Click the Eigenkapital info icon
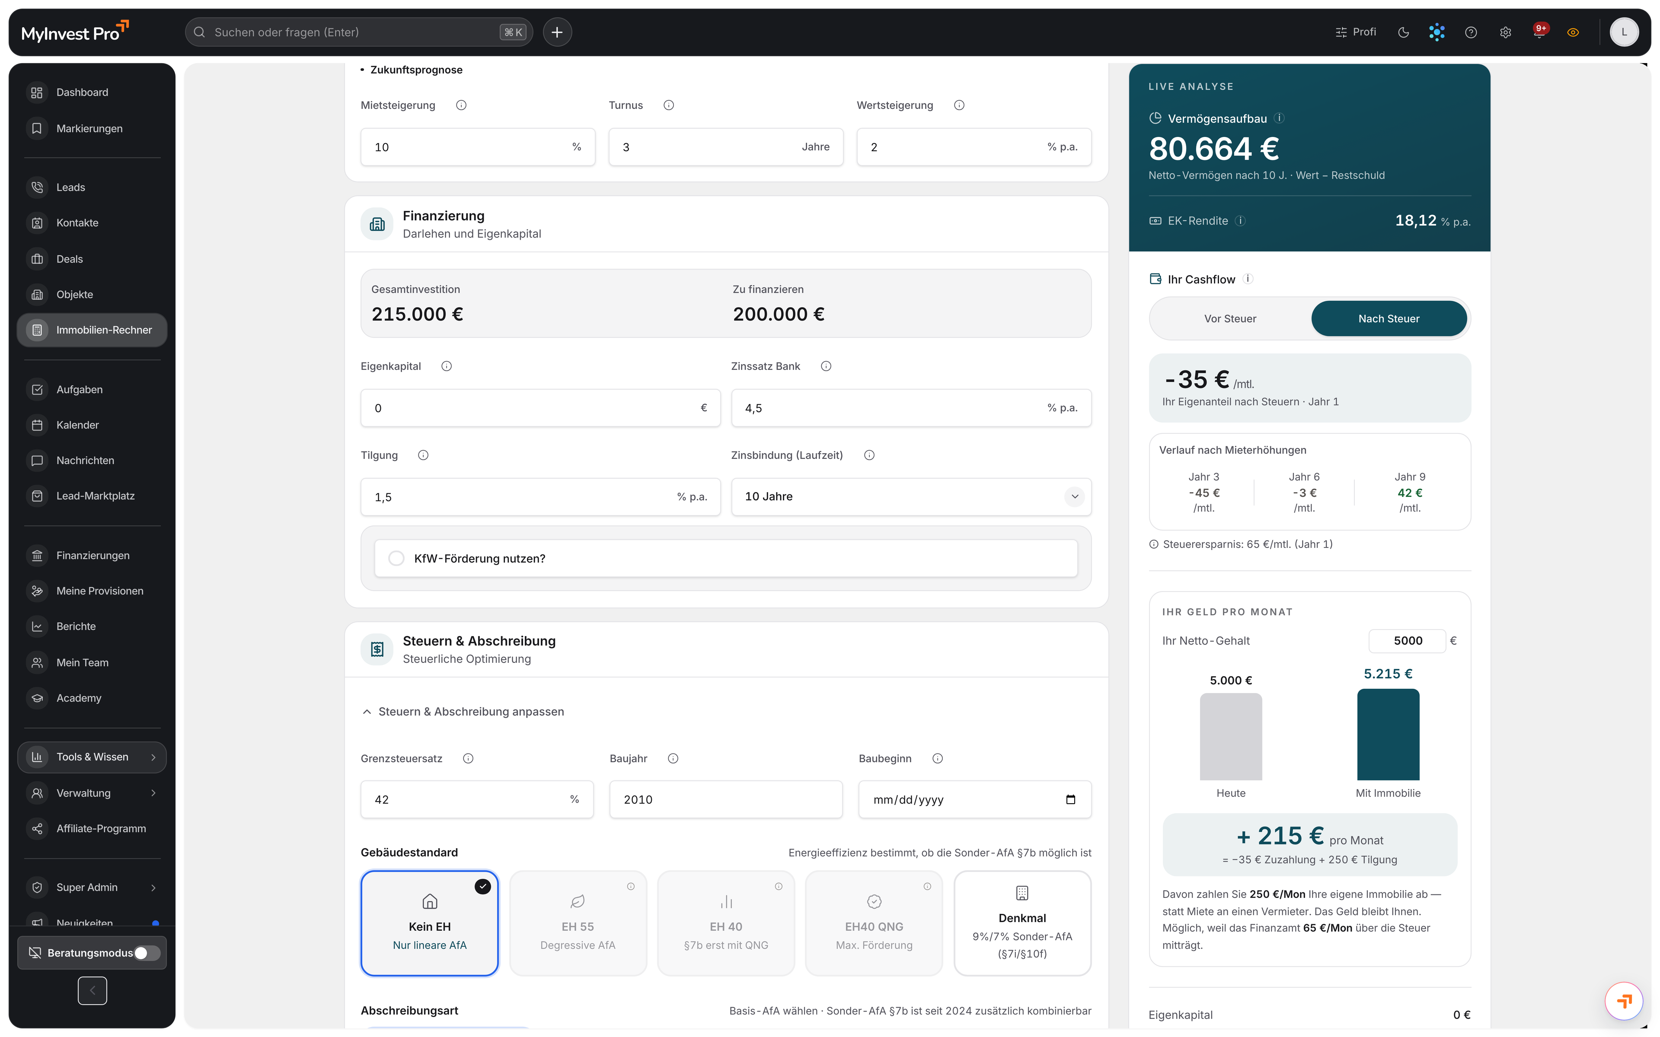 (x=447, y=366)
